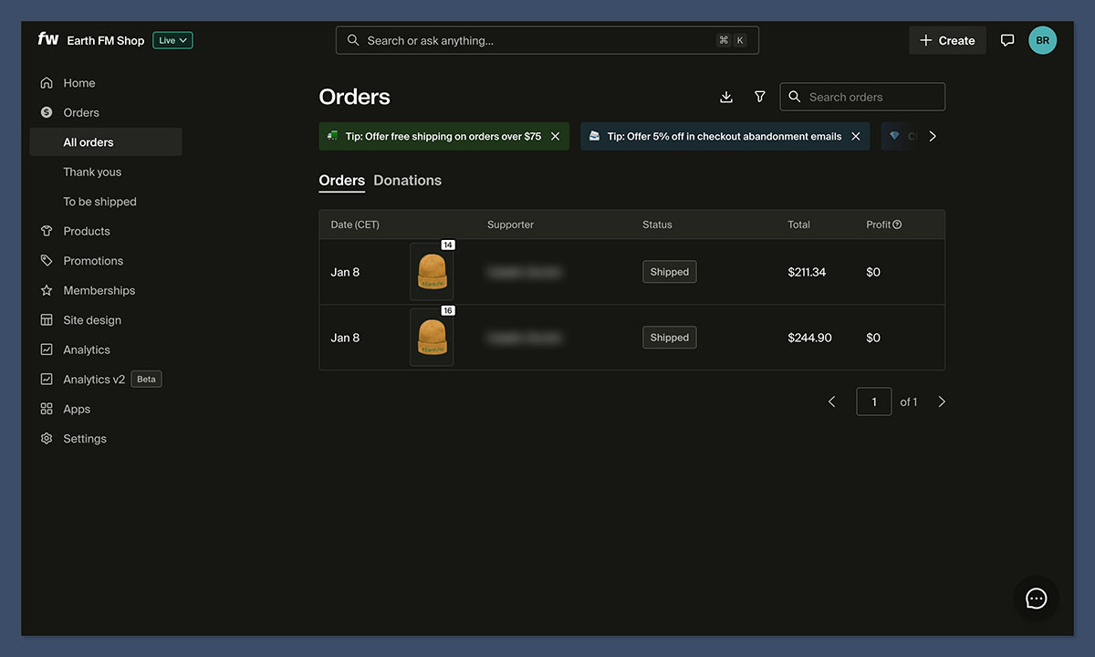Open the chat bubble widget

tap(1036, 599)
